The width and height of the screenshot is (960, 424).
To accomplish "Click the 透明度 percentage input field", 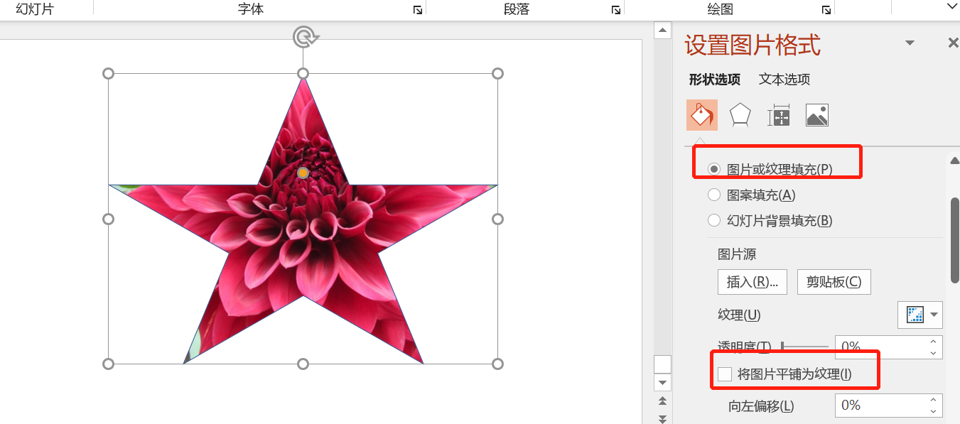I will click(881, 347).
